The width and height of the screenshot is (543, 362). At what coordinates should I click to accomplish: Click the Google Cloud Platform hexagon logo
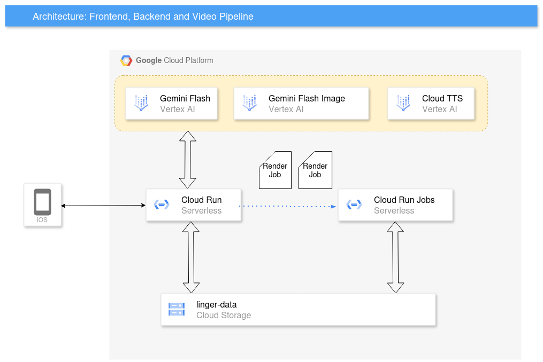pos(126,60)
